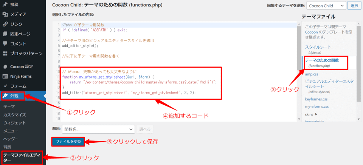Open the カスタマイズ submenu
This screenshot has width=363, height=165.
[15, 115]
